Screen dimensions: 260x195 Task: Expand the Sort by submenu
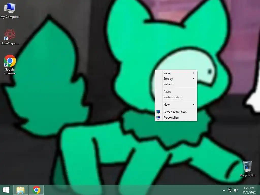click(x=176, y=79)
